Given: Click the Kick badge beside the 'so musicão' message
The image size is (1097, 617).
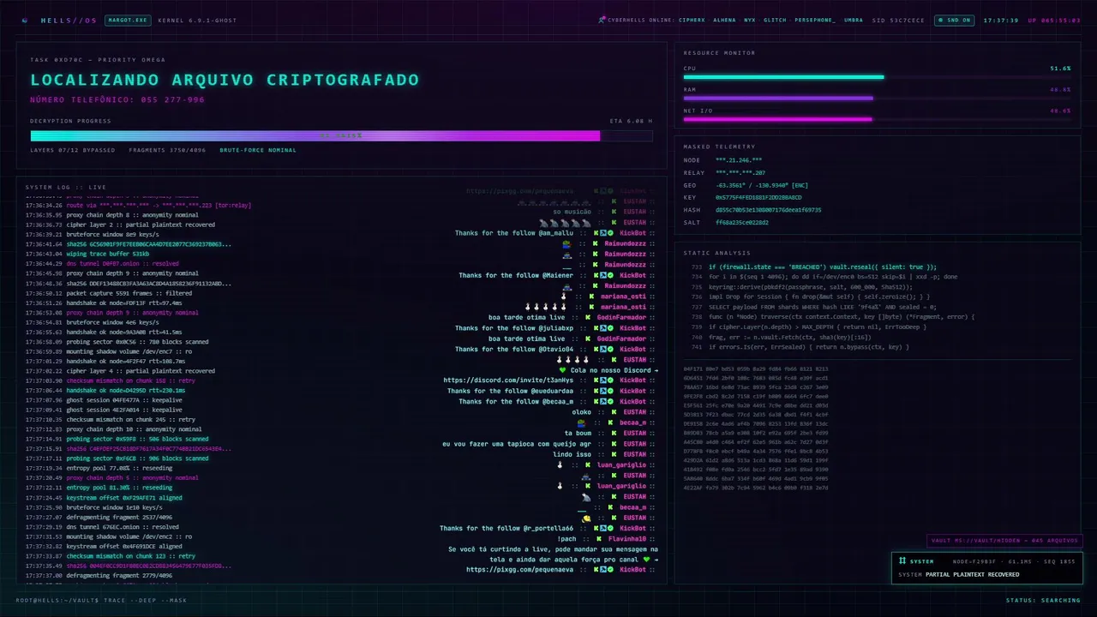Looking at the screenshot, I should (x=614, y=212).
